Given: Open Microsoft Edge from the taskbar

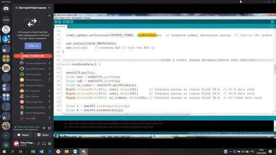Looking at the screenshot, I should coord(50,152).
